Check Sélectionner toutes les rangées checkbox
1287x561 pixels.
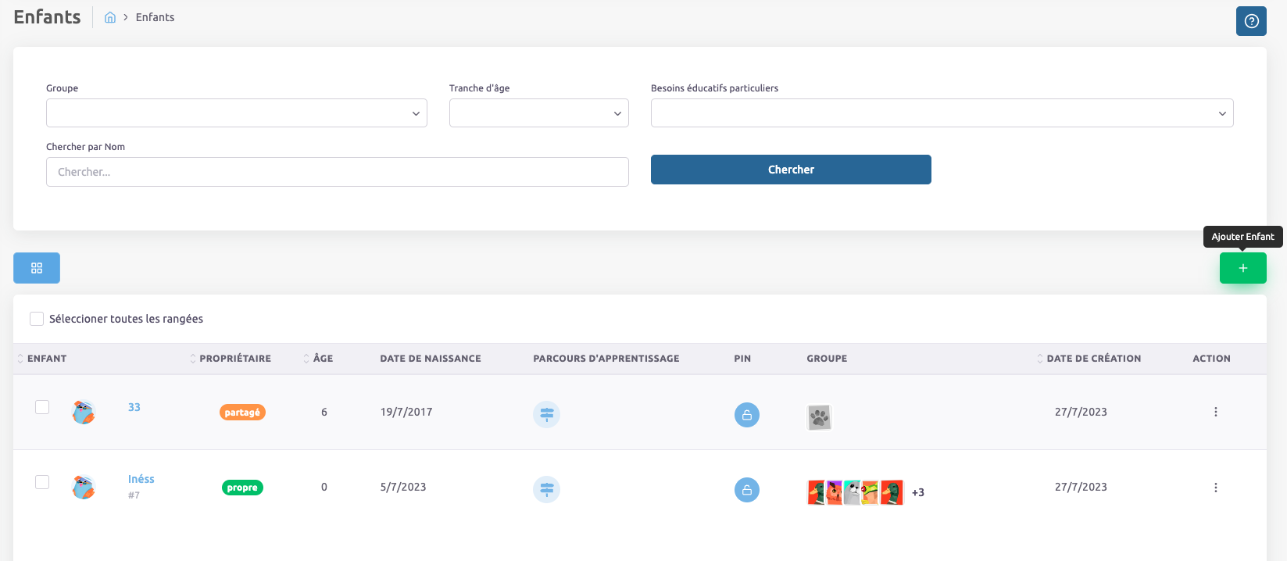pos(37,319)
